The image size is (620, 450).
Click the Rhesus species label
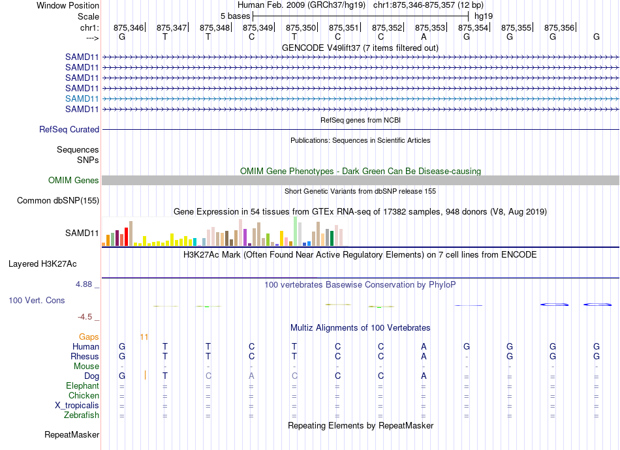85,356
